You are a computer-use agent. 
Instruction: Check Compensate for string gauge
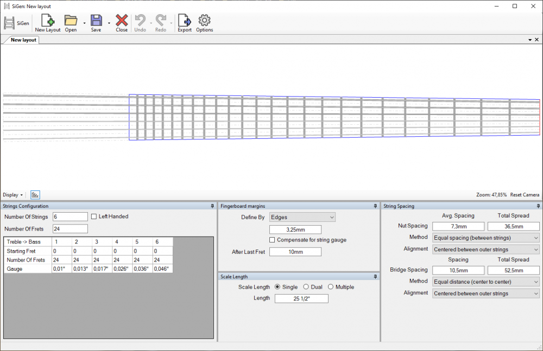(x=272, y=239)
